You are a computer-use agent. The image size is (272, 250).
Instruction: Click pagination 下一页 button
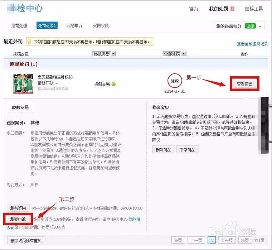227,240
